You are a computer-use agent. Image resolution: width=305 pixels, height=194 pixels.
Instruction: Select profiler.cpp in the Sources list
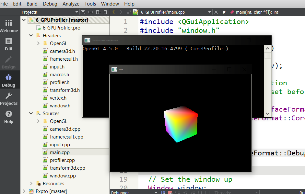(62, 160)
